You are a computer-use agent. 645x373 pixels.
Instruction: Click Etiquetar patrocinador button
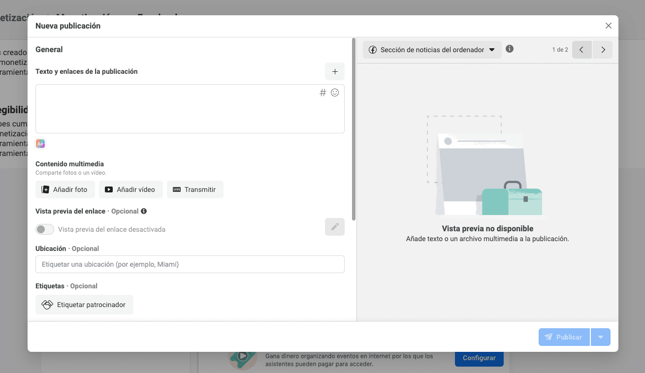[84, 305]
